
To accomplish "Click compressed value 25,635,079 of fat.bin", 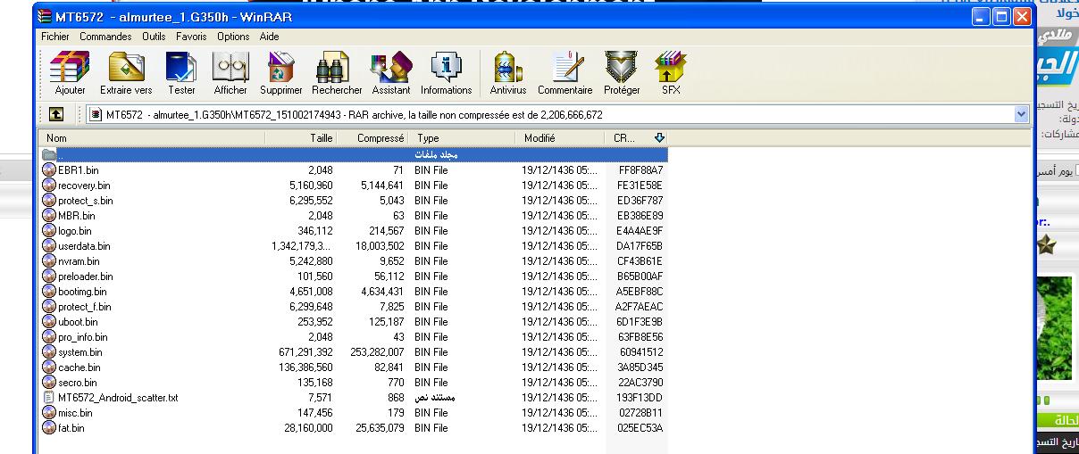I will (380, 427).
